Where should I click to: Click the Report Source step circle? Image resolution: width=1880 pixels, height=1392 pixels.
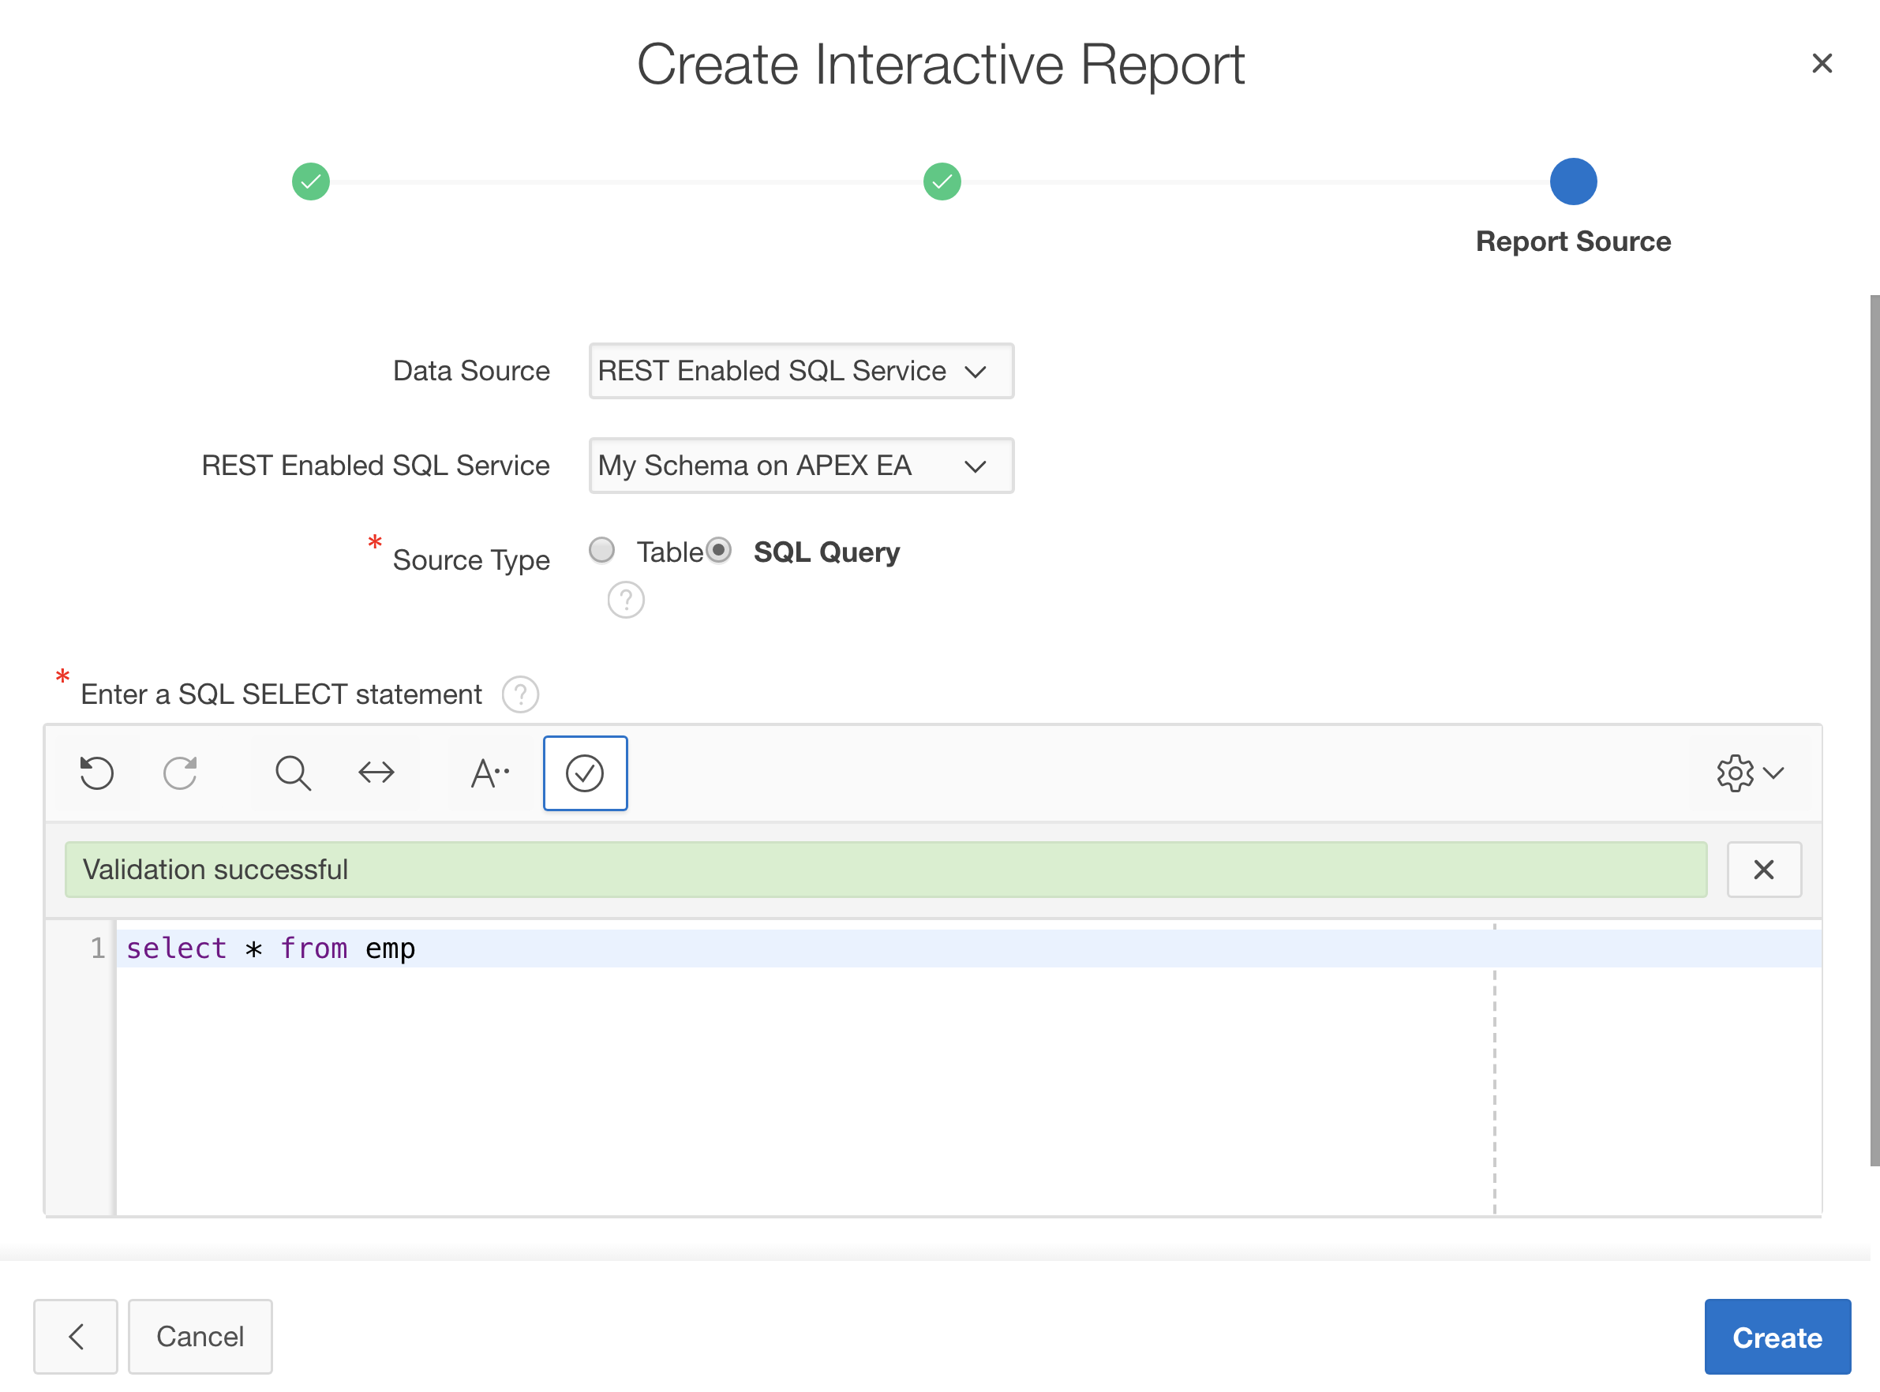tap(1572, 181)
